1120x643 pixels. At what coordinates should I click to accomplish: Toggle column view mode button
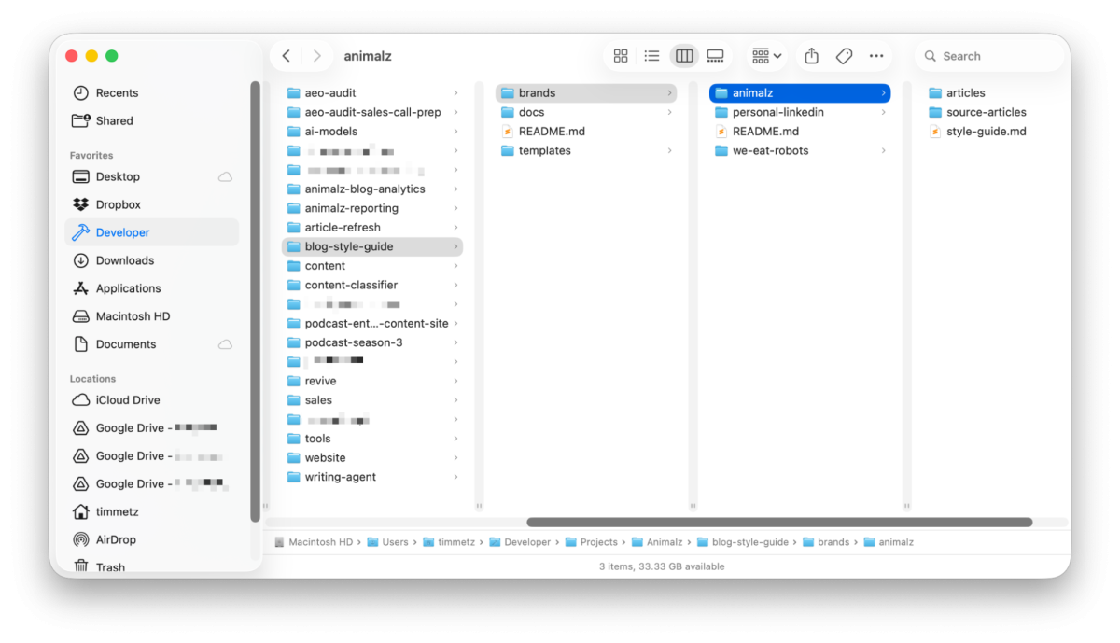click(x=684, y=56)
